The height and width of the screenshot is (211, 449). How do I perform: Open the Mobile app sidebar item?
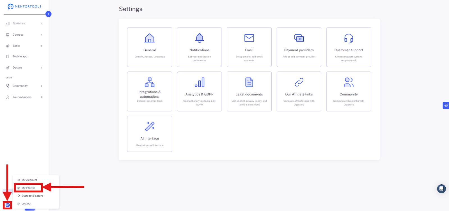20,57
